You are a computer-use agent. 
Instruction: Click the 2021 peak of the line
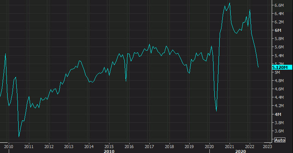point(230,3)
